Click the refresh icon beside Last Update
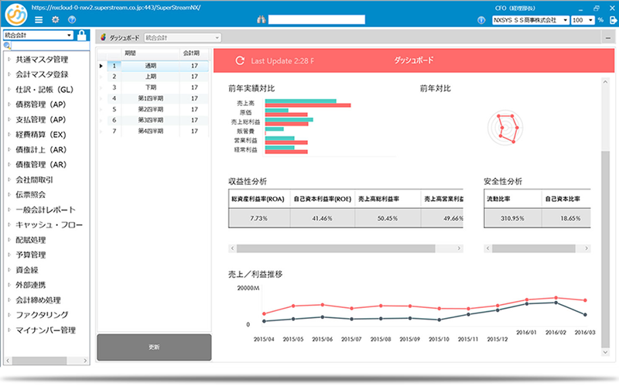 240,60
